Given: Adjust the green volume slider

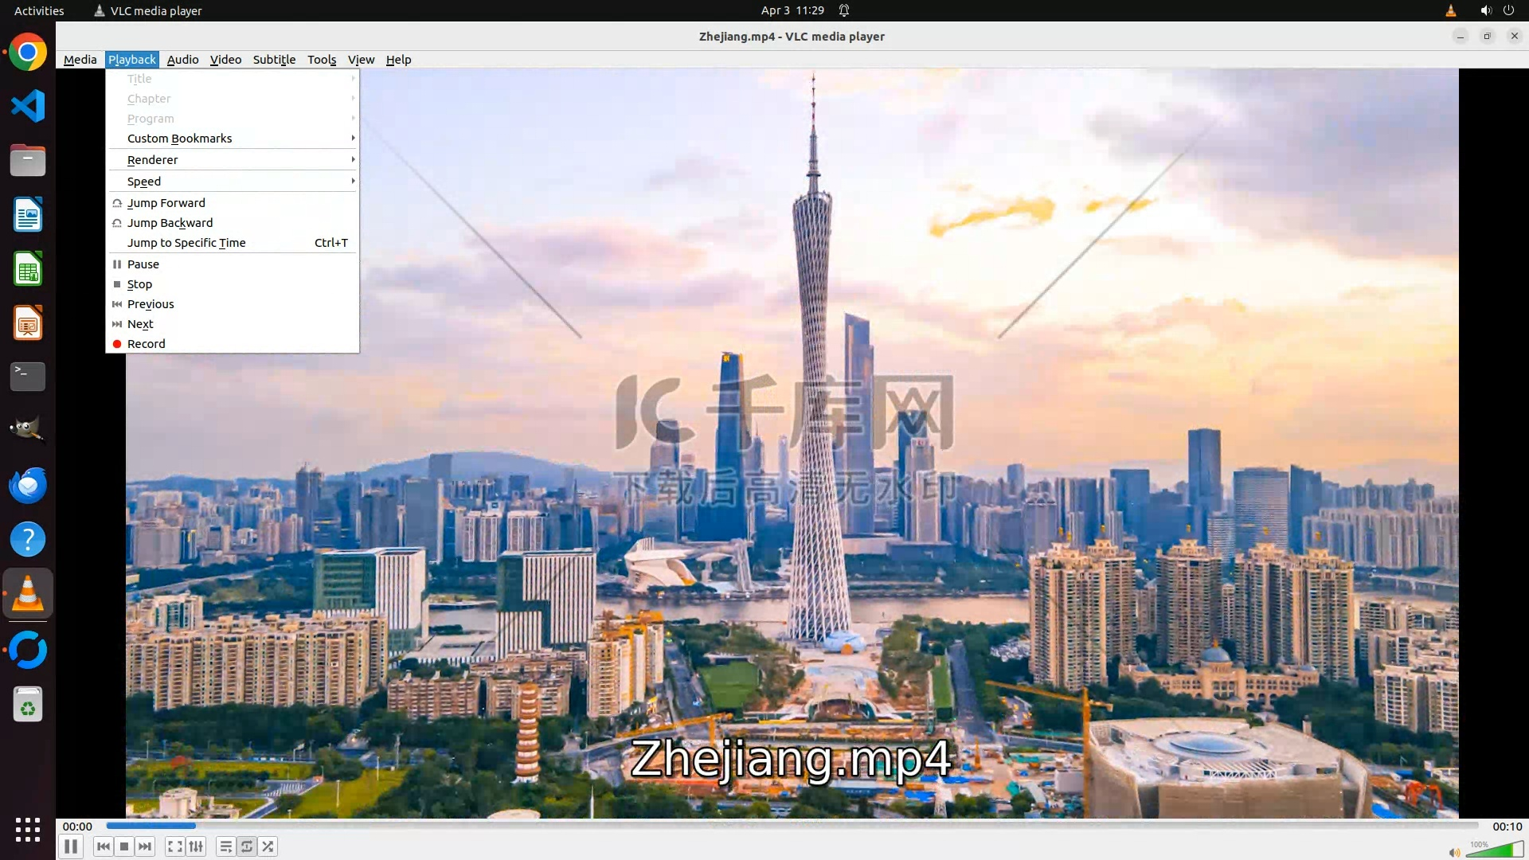Looking at the screenshot, I should tap(1495, 850).
